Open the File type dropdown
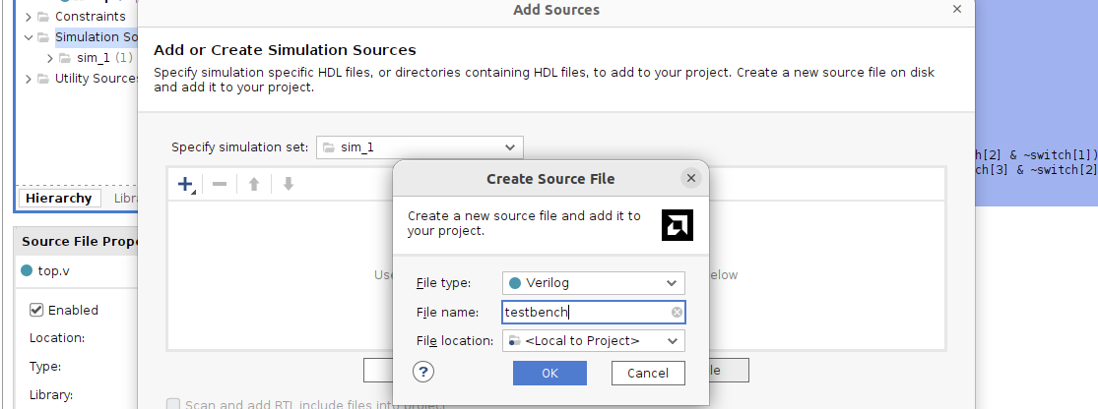Screen dimensions: 1098x409 click(593, 283)
